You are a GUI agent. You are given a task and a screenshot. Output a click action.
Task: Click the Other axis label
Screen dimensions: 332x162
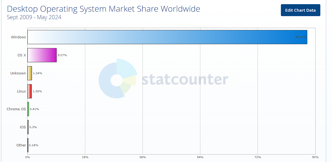click(x=21, y=145)
